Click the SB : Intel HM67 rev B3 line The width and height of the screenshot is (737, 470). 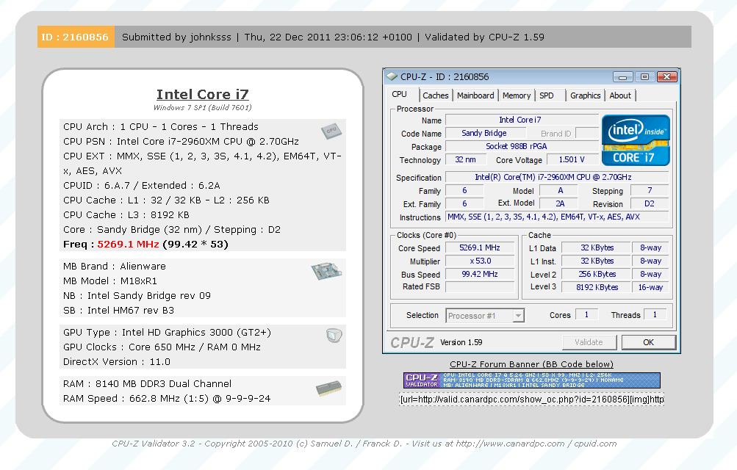pos(118,310)
